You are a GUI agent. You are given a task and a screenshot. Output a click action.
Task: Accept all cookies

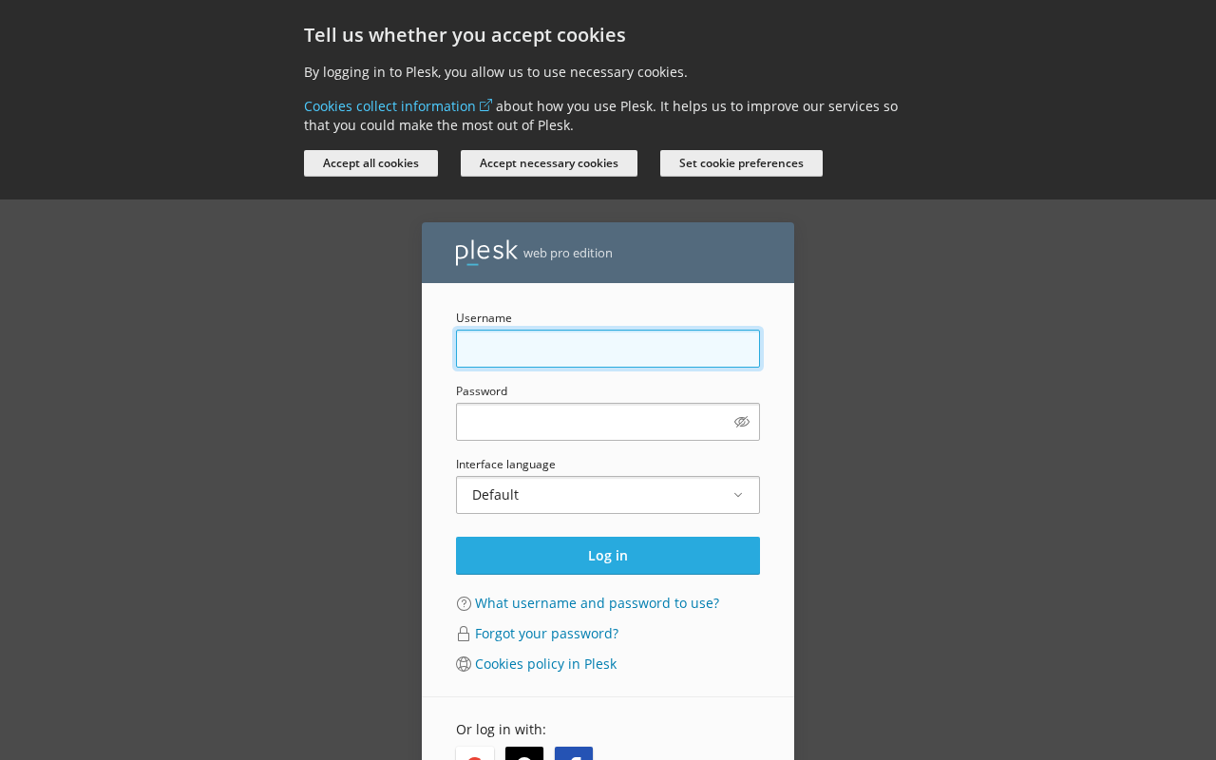coord(370,163)
